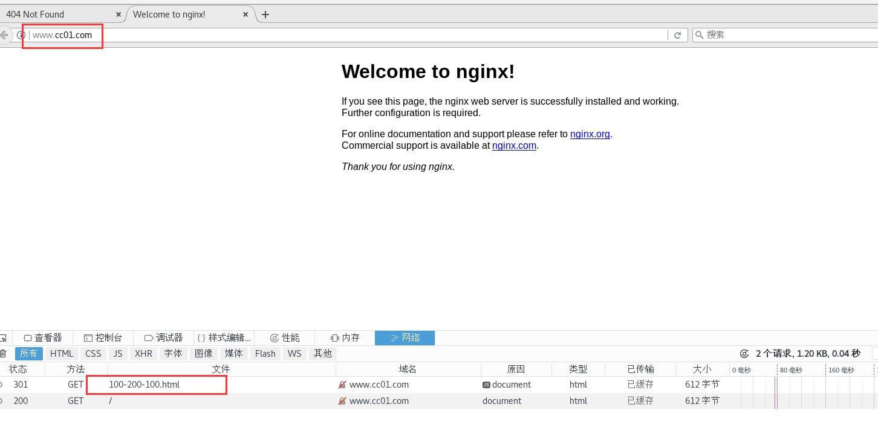Show site identity info icon
The width and height of the screenshot is (878, 436).
[x=21, y=35]
